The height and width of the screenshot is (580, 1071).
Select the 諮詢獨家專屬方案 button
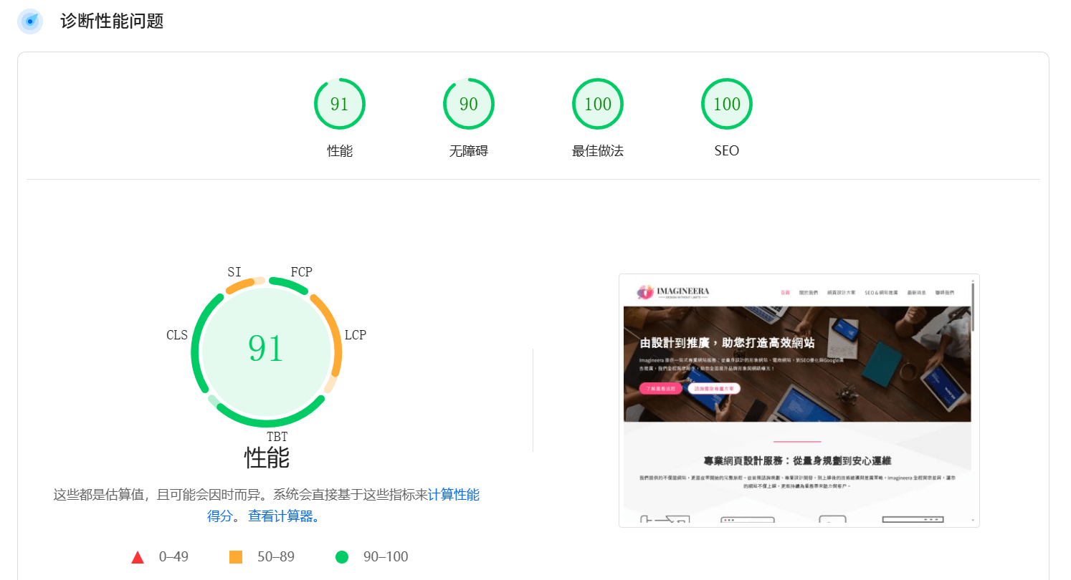click(x=715, y=389)
